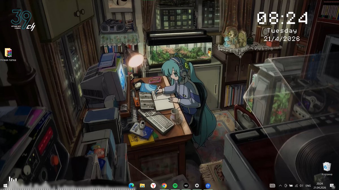The height and width of the screenshot is (190, 339).
Task: Expand hidden system tray icons
Action: [280, 186]
